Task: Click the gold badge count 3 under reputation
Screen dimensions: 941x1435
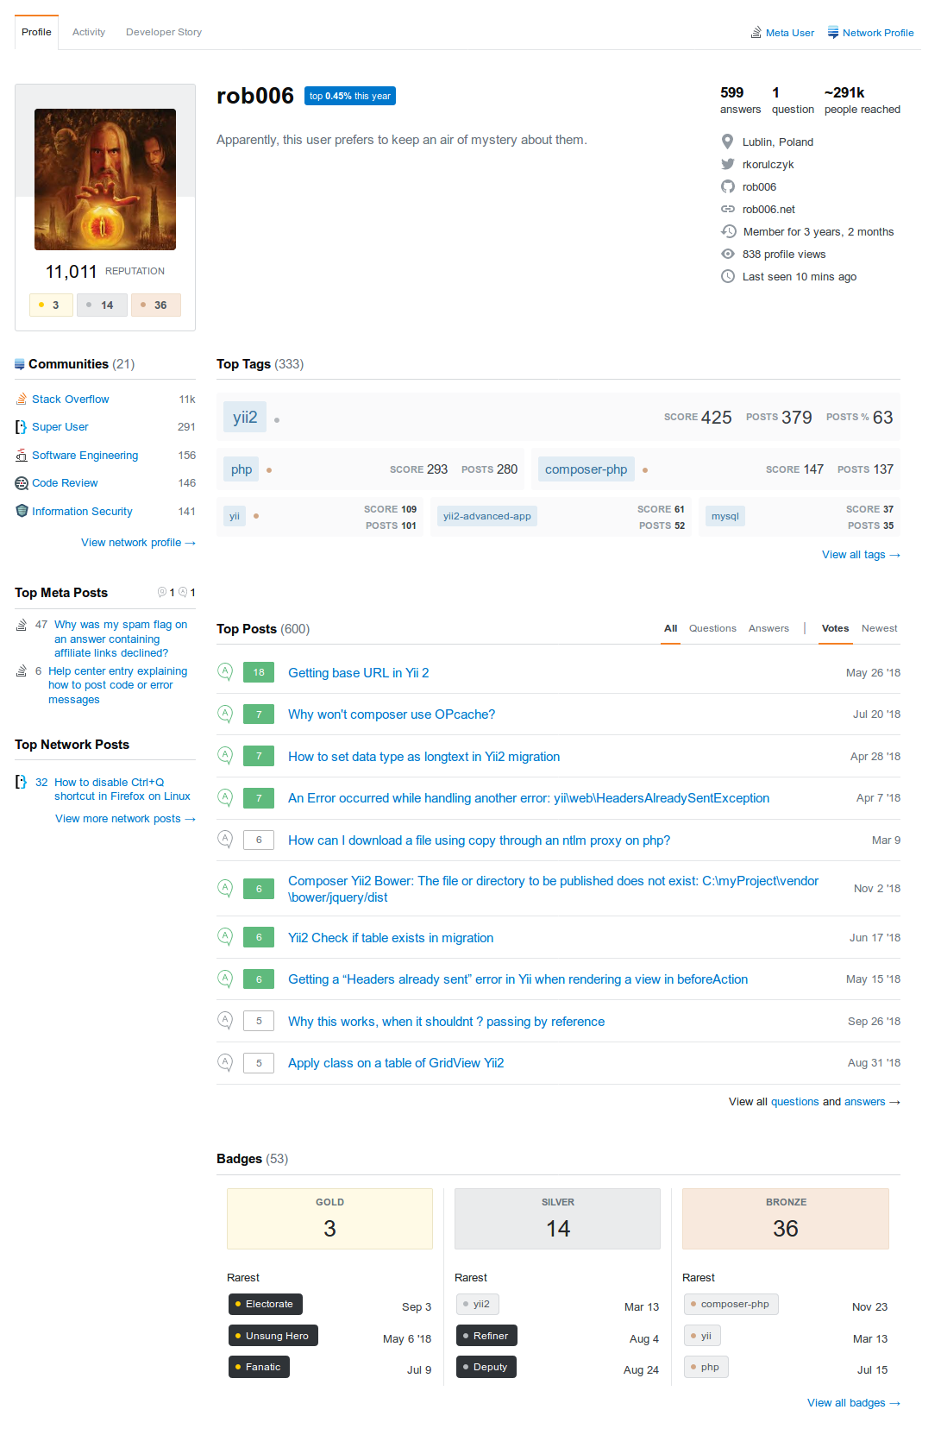Action: point(51,305)
